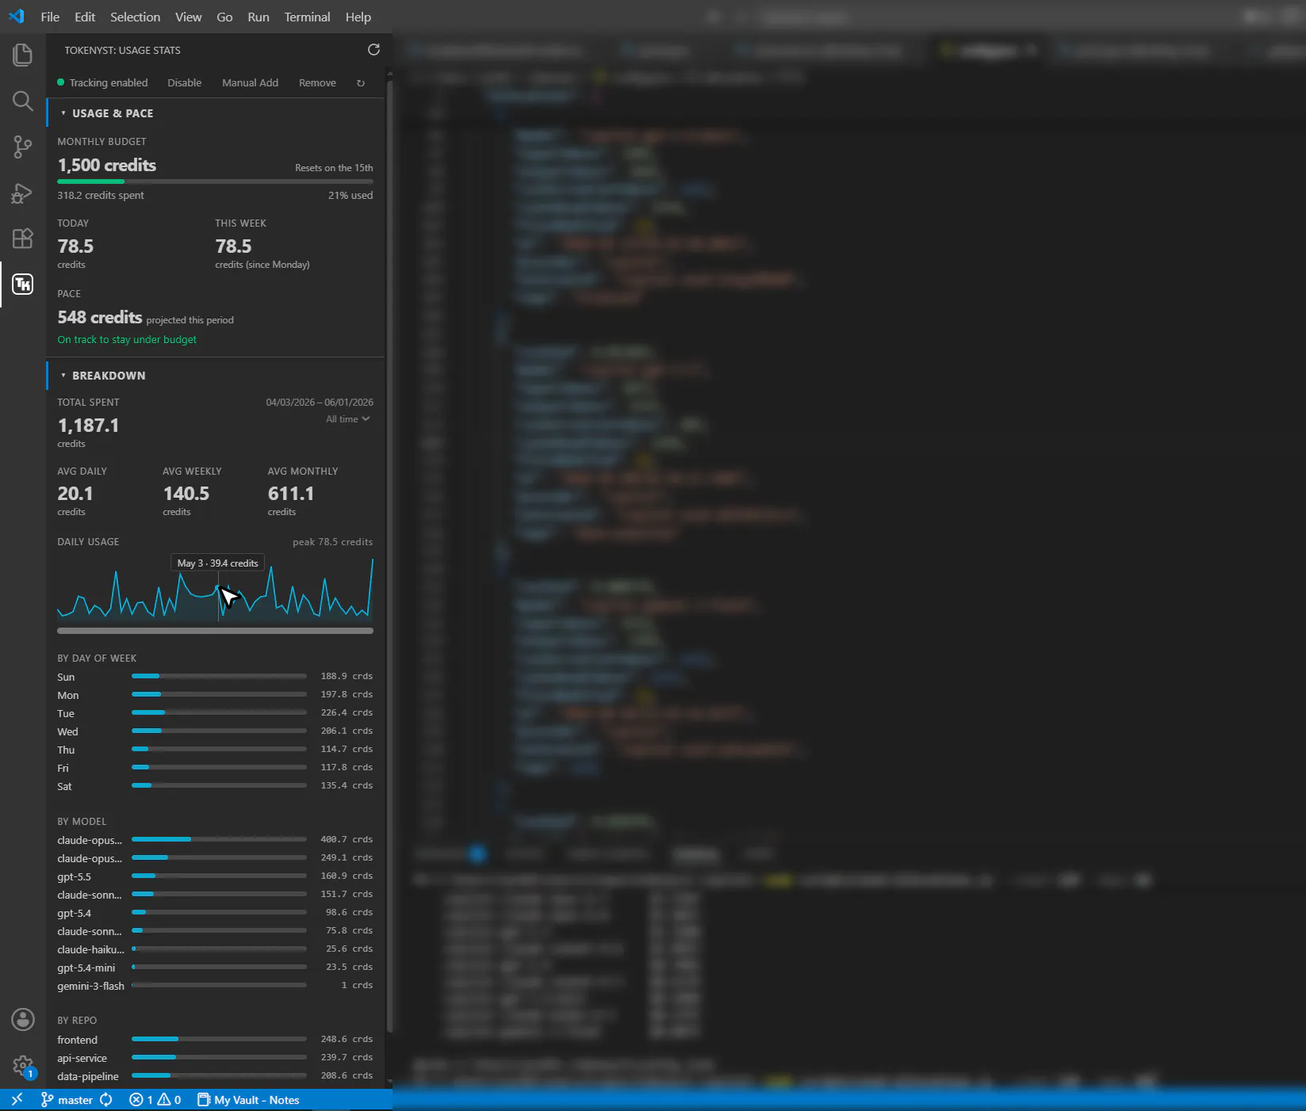Open the Selection menu
The image size is (1306, 1111).
(135, 17)
